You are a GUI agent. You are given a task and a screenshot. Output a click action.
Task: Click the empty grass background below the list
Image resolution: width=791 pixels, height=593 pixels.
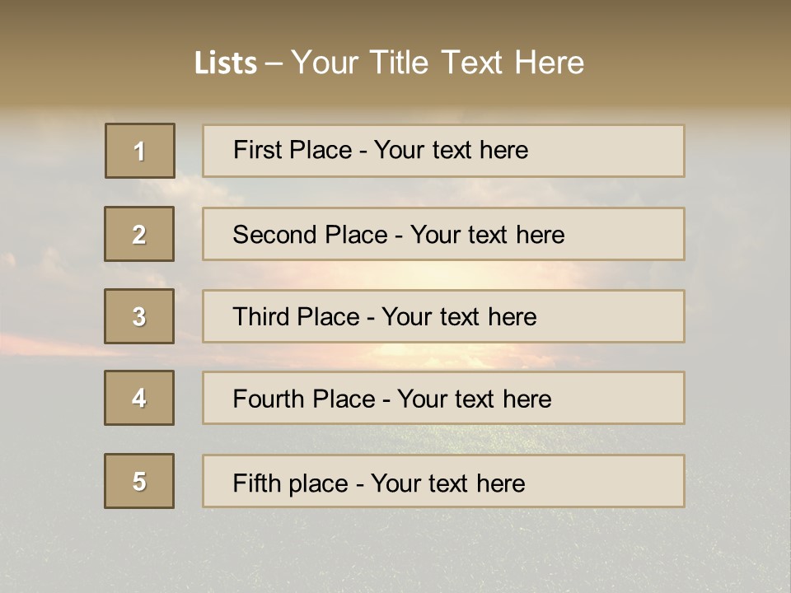tap(395, 552)
